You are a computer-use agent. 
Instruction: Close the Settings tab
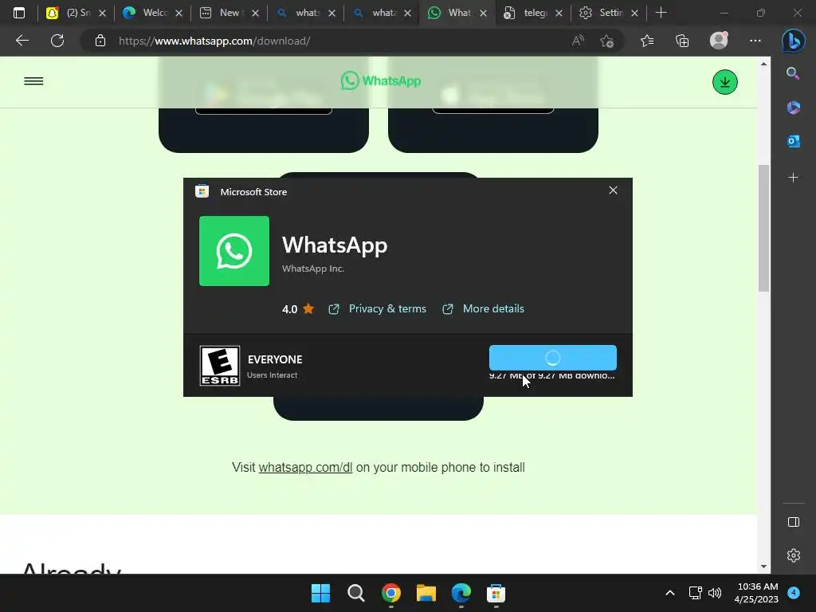[x=634, y=13]
